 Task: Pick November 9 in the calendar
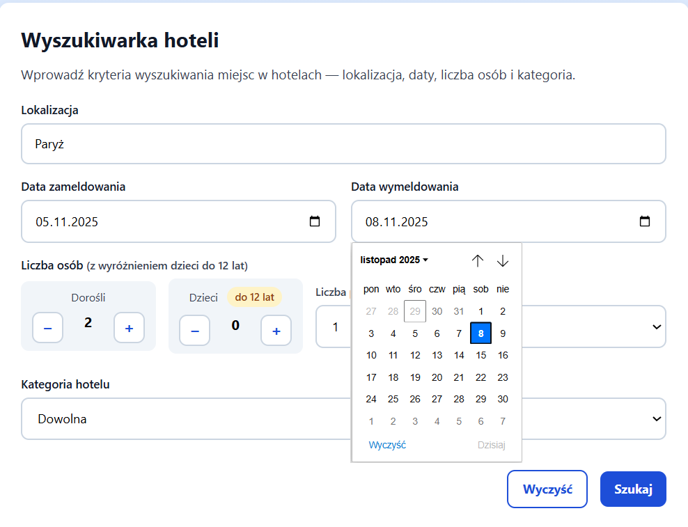pyautogui.click(x=503, y=333)
